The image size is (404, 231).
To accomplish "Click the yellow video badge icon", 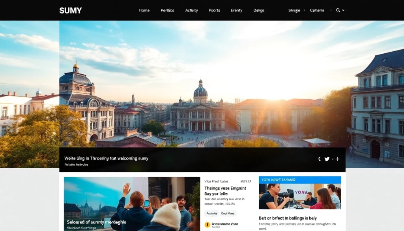I will click(x=208, y=225).
